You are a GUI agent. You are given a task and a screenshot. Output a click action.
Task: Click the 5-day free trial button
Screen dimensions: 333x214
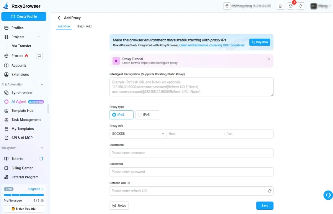click(24, 209)
